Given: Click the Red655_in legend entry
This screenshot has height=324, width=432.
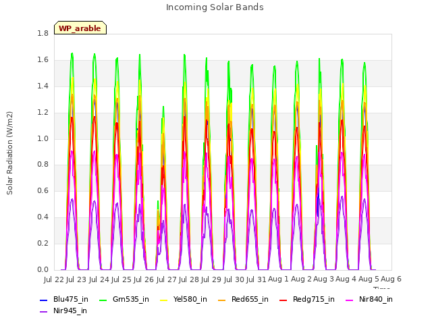Looking at the screenshot, I should tap(243, 299).
